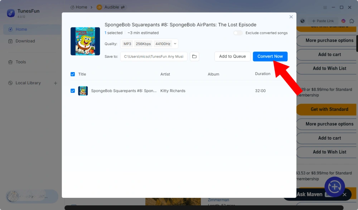This screenshot has height=210, width=358.
Task: Sort by Album column header
Action: pyautogui.click(x=213, y=74)
